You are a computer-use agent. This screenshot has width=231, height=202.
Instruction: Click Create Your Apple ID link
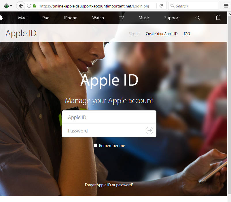162,34
